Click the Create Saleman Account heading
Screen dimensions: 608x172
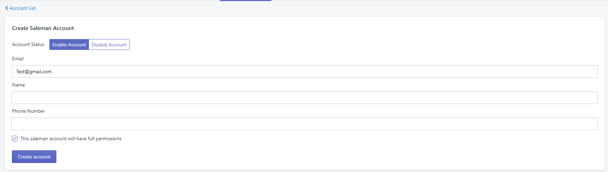coord(43,28)
